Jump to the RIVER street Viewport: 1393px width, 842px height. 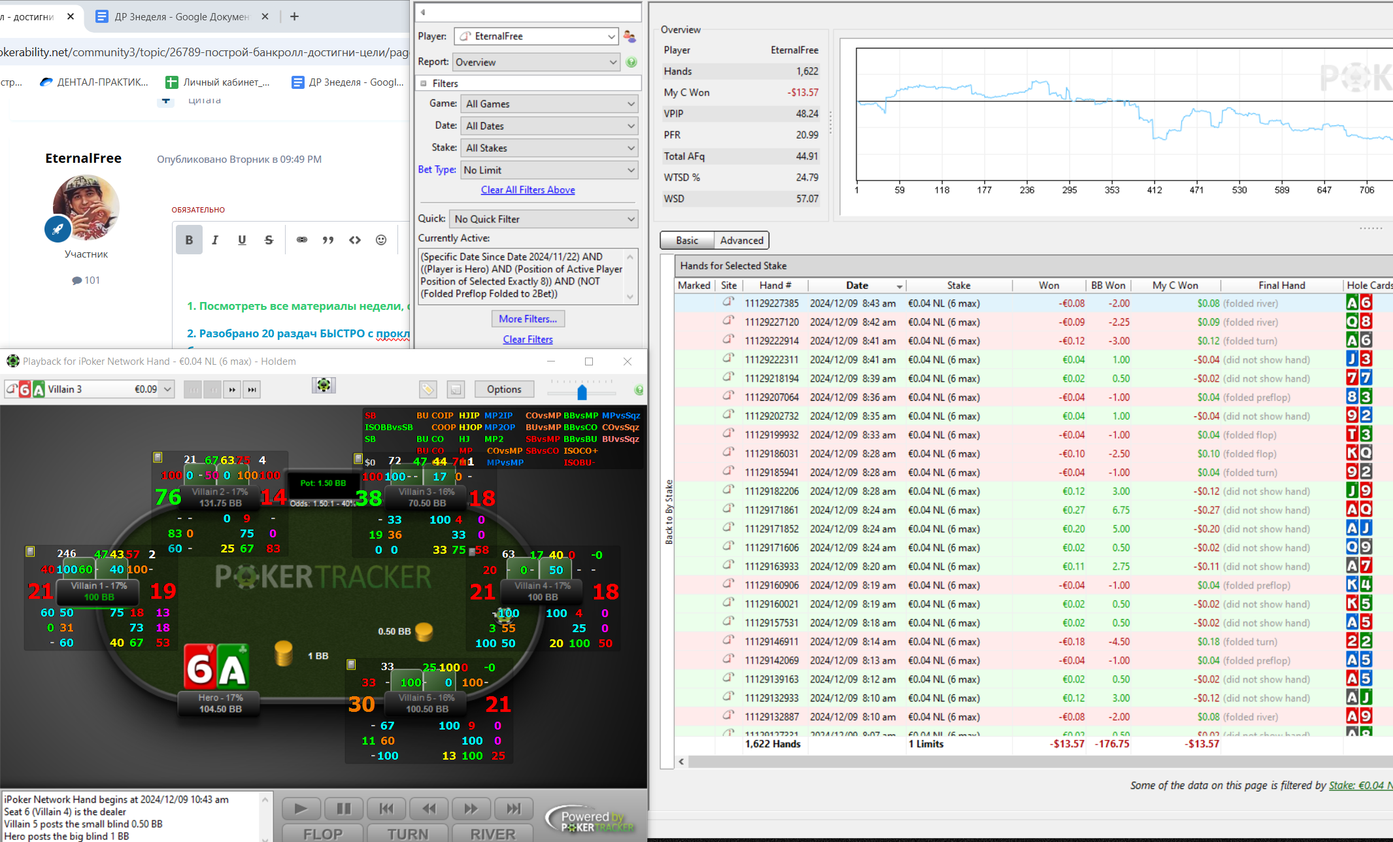pos(493,834)
